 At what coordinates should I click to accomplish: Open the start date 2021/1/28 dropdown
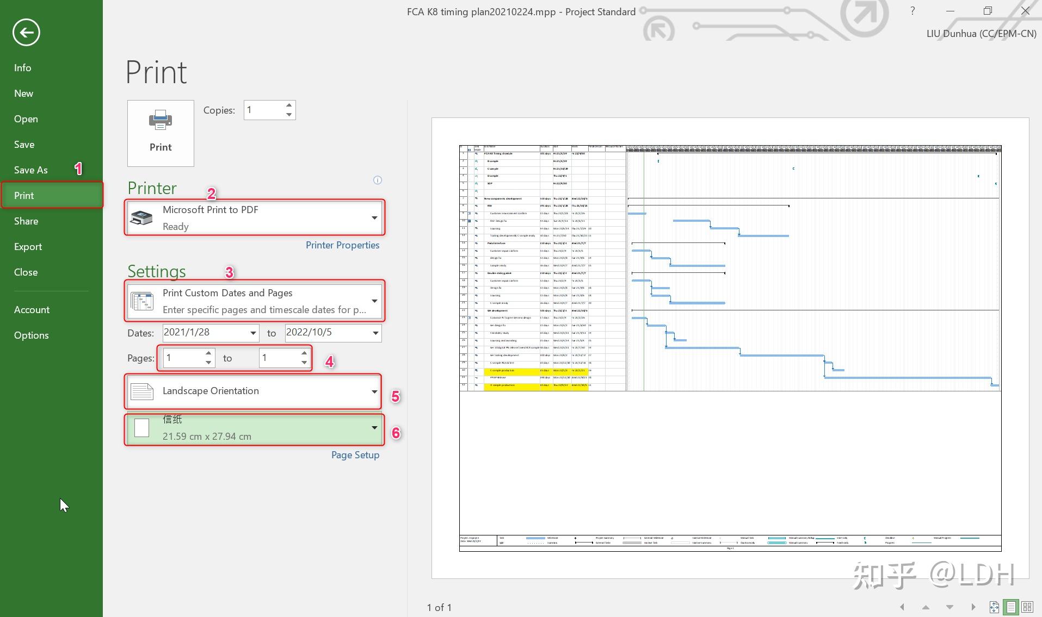click(x=253, y=333)
